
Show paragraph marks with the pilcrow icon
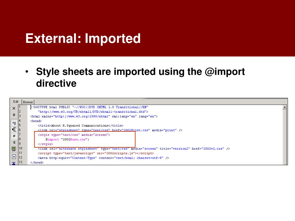[x=14, y=142]
